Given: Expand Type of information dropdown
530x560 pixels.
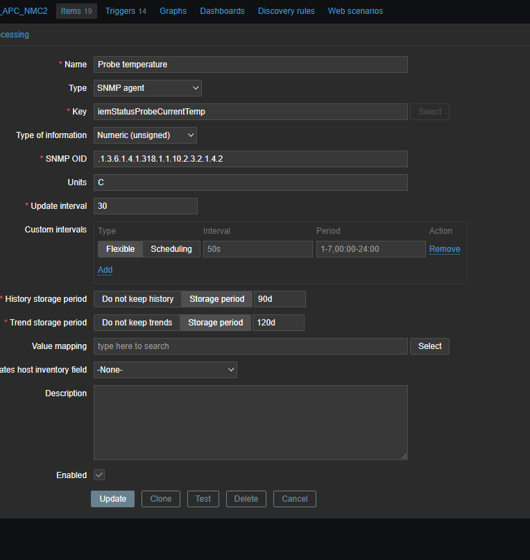Looking at the screenshot, I should [x=145, y=135].
